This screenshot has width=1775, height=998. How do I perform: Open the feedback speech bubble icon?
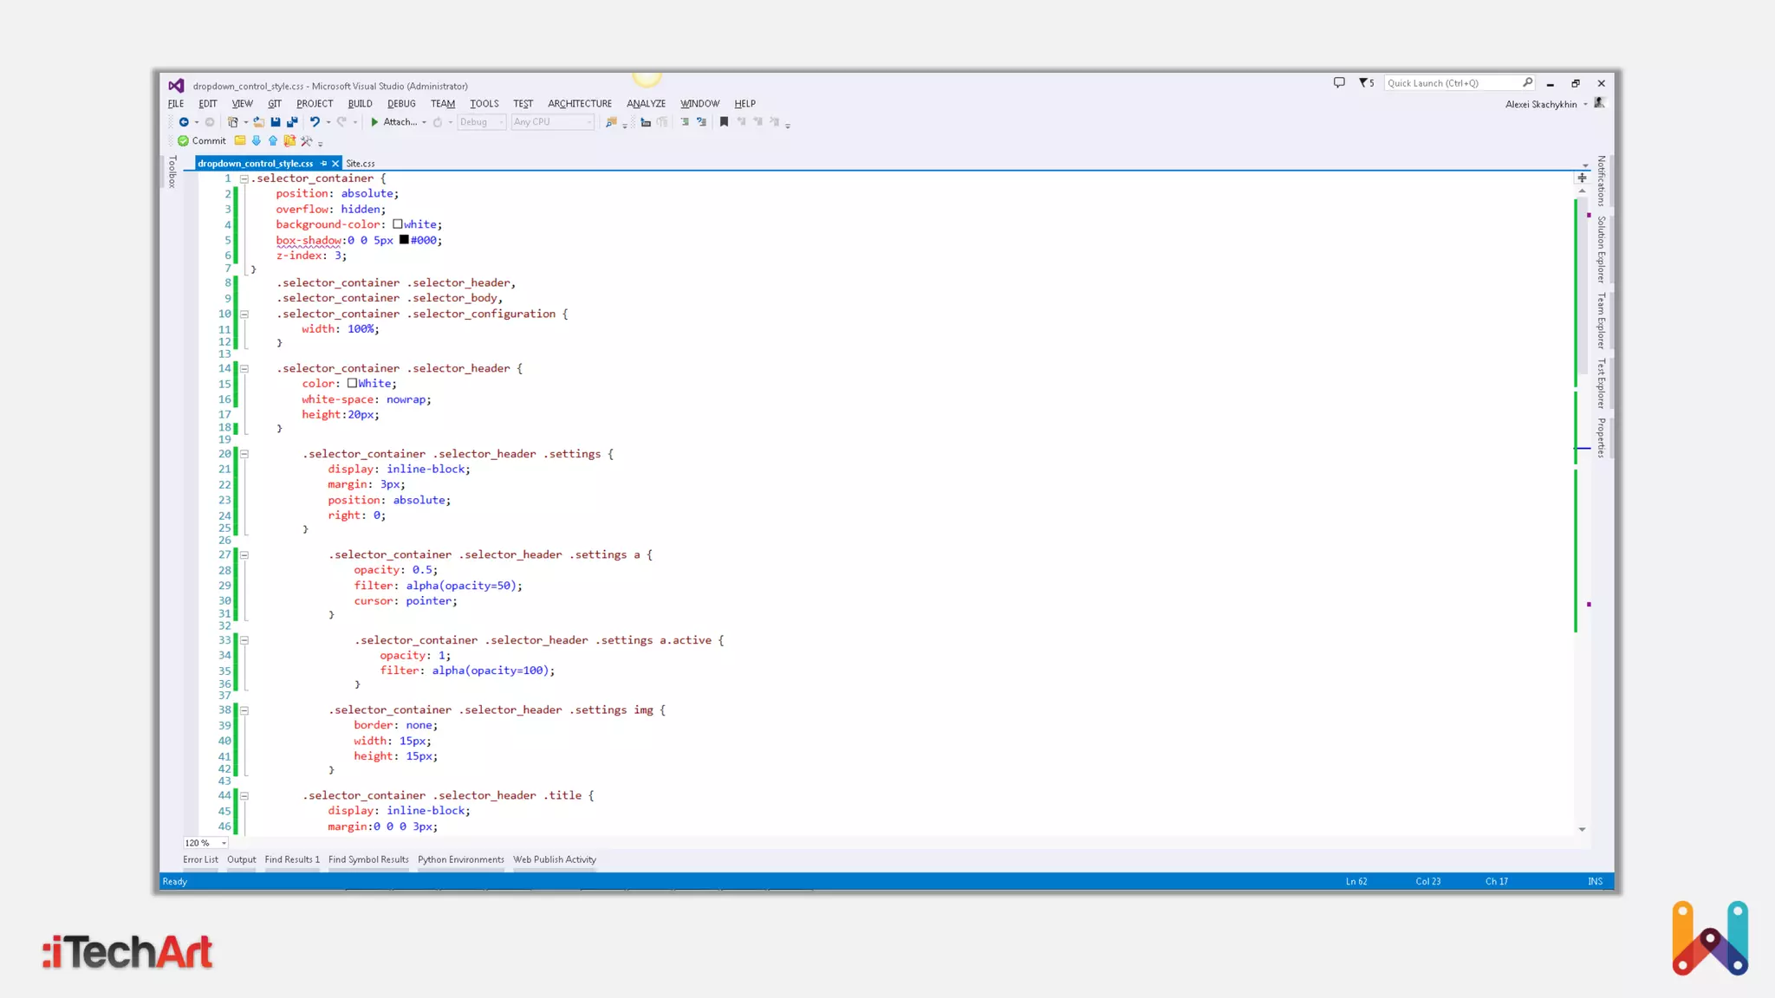click(x=1339, y=83)
